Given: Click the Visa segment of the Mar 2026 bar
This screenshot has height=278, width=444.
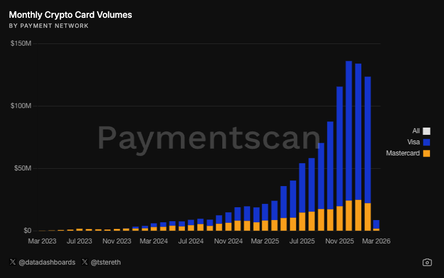Looking at the screenshot, I should point(376,225).
